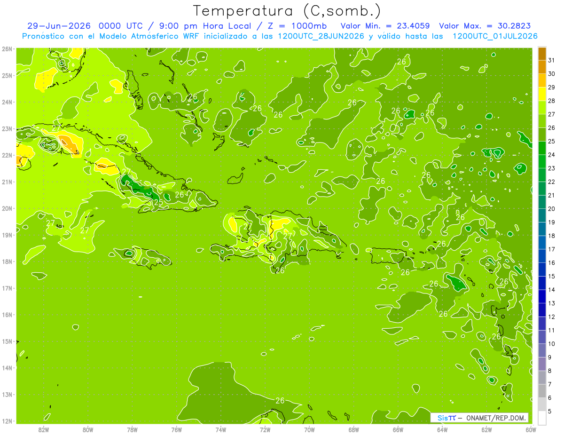Pick the legend color between 19 and 20

pos(542,215)
